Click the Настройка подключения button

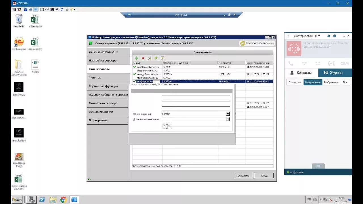257,43
